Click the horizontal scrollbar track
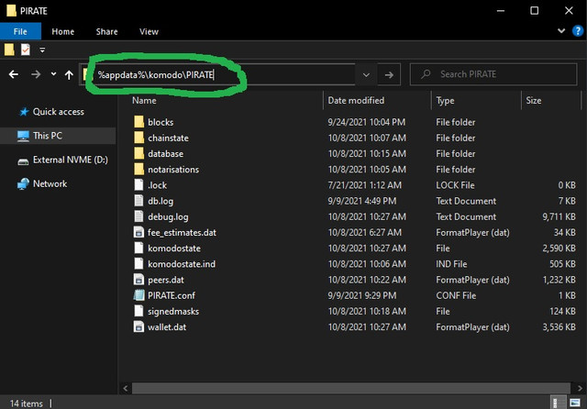The height and width of the screenshot is (409, 587). 351,388
